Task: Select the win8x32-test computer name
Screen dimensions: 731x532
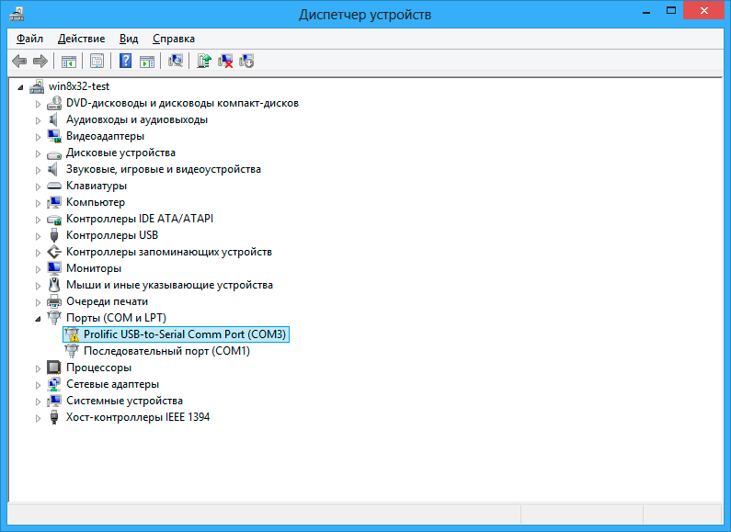Action: 79,86
